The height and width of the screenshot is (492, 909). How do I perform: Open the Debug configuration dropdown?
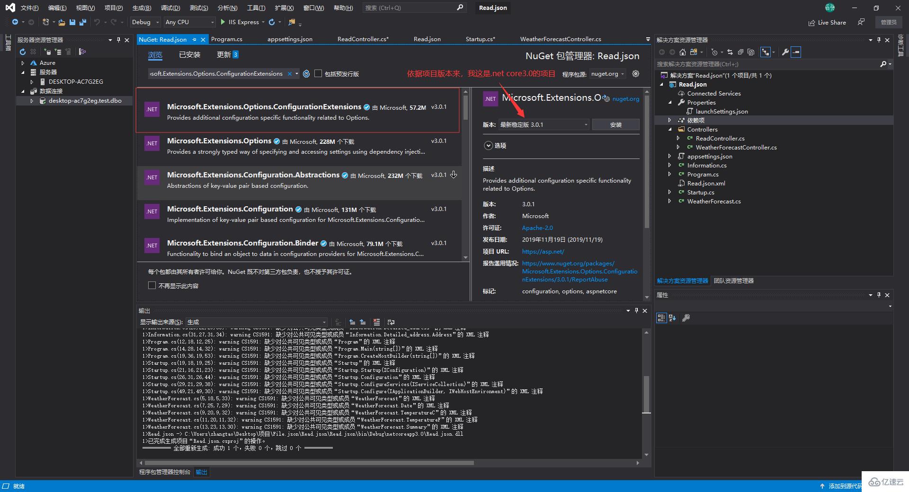[x=145, y=22]
